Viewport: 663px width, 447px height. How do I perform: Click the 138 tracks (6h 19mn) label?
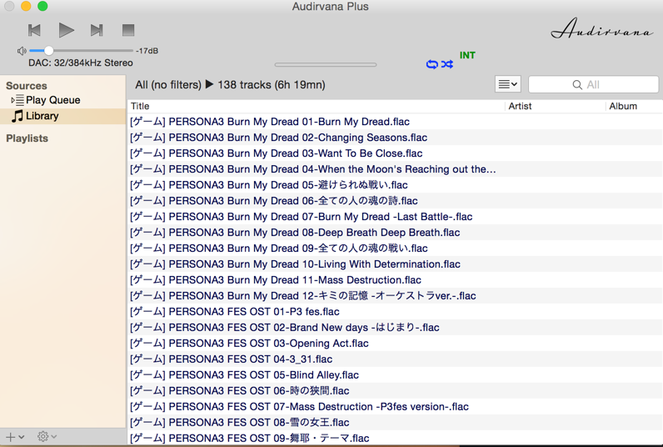pyautogui.click(x=272, y=85)
